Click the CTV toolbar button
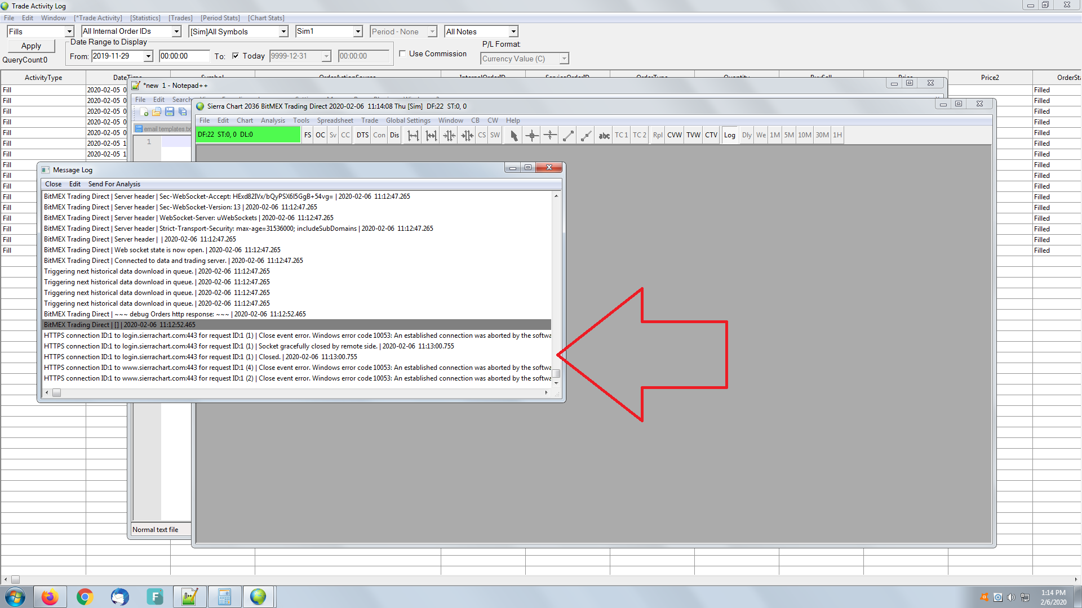Viewport: 1082px width, 608px height. (711, 135)
